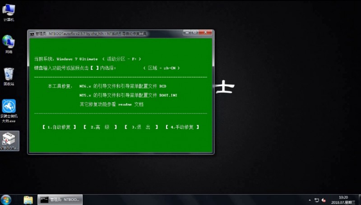This screenshot has height=205, width=361.
Task: Open the 计算机 desktop icon
Action: tap(9, 13)
